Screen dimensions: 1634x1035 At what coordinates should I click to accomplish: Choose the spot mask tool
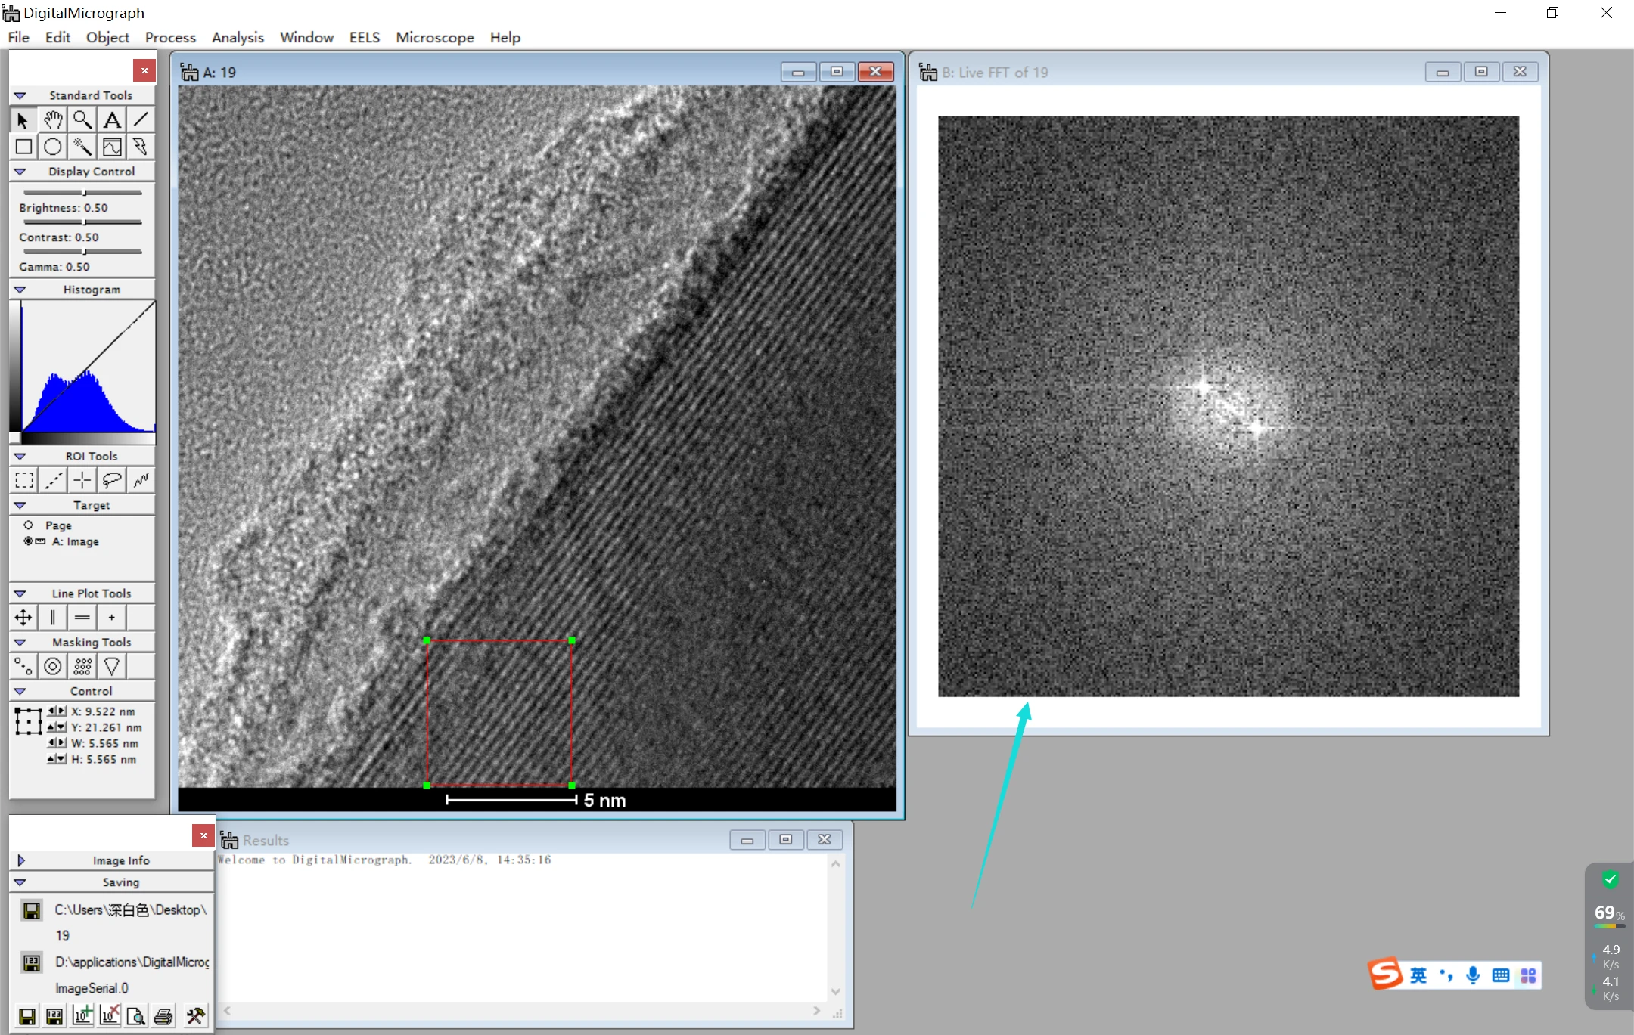pyautogui.click(x=24, y=666)
